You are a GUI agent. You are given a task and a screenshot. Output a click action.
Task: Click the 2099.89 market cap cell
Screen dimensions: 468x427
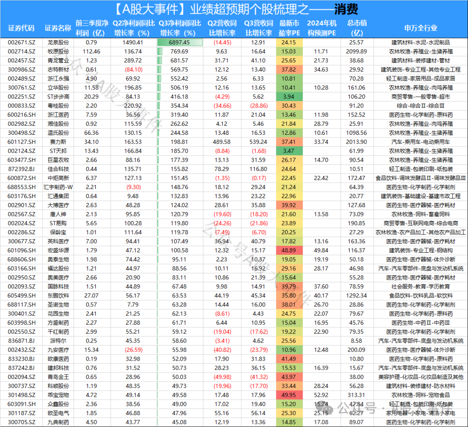coord(356,51)
